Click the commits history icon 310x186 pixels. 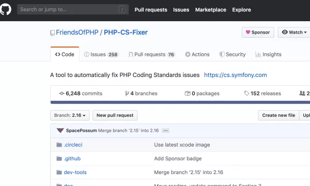tap(61, 94)
